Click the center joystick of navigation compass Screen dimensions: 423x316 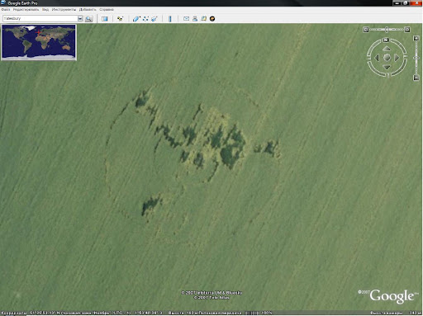(387, 58)
